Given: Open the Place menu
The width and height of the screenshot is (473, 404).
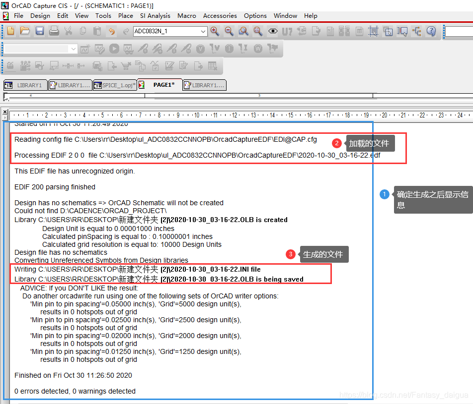Looking at the screenshot, I should [x=125, y=16].
